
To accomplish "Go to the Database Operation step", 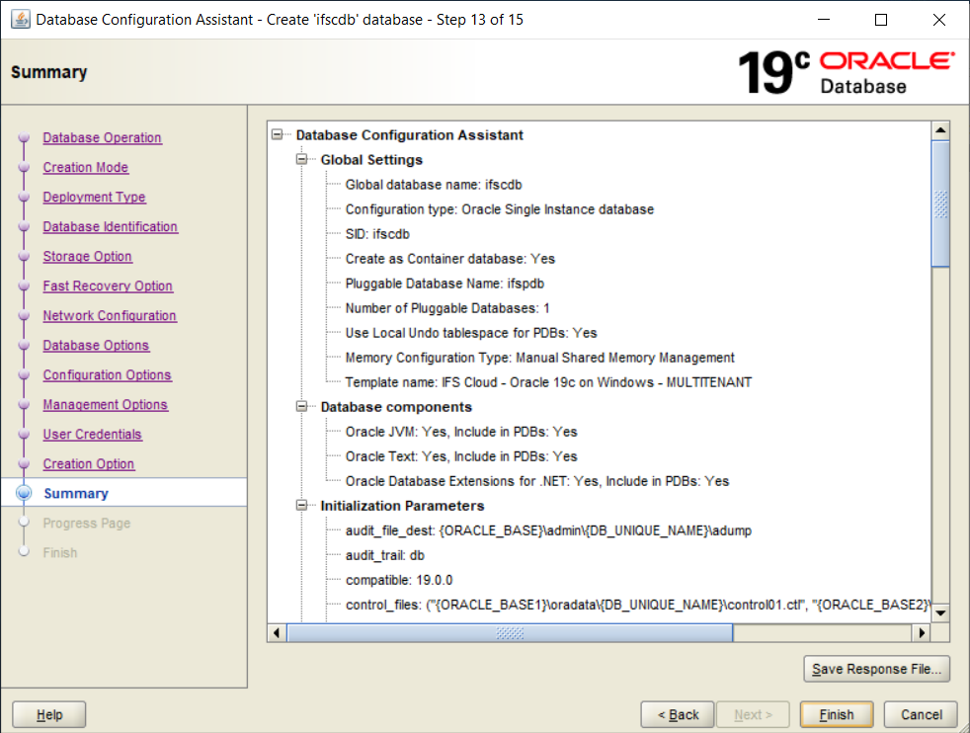I will 102,138.
